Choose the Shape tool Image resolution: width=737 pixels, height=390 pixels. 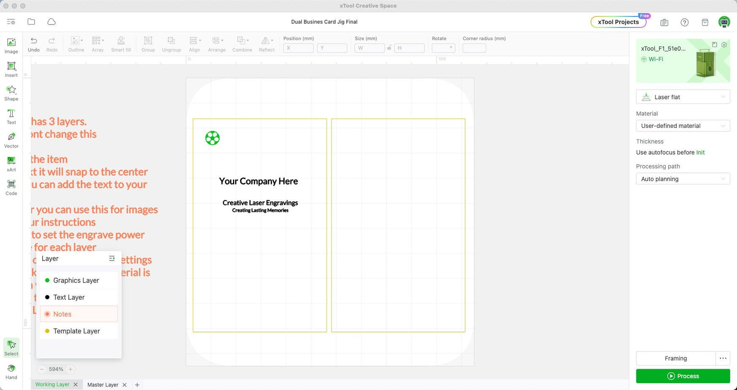pyautogui.click(x=11, y=93)
